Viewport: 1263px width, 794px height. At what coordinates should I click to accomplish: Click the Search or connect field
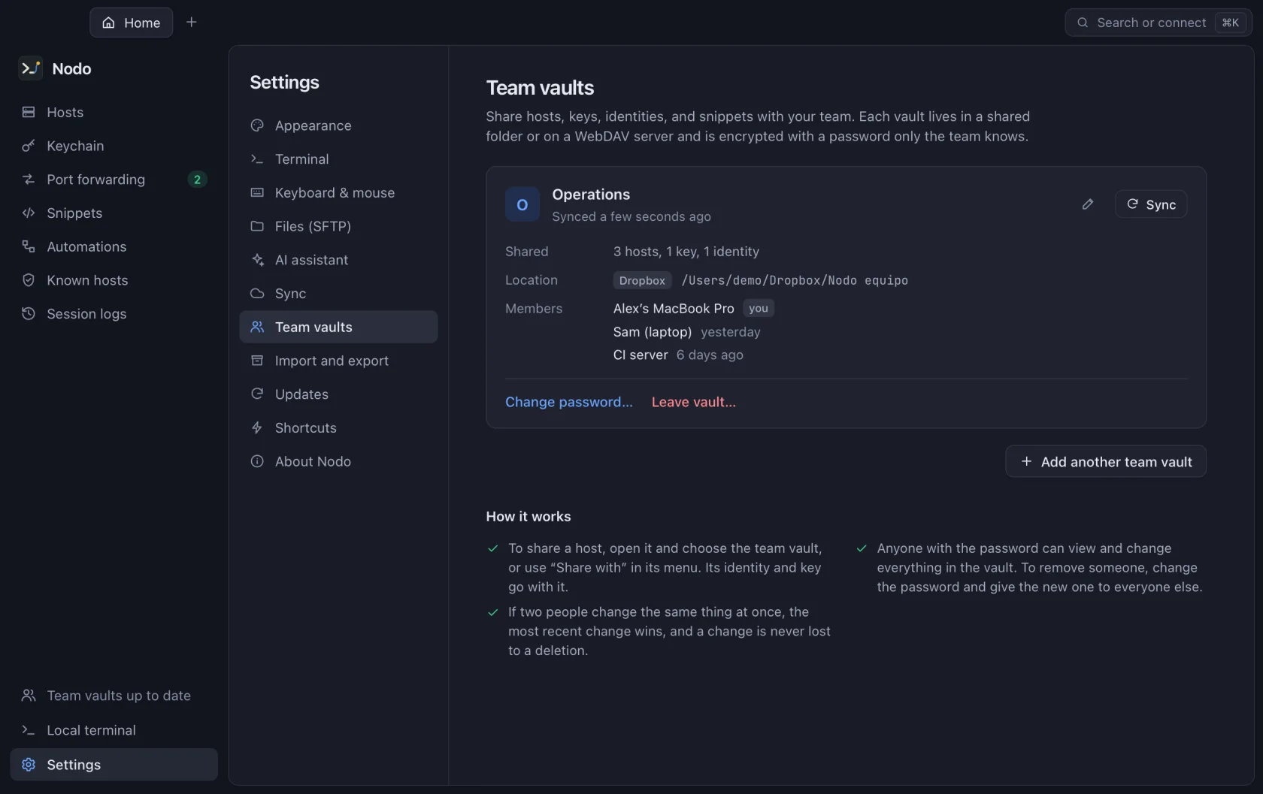[1159, 23]
